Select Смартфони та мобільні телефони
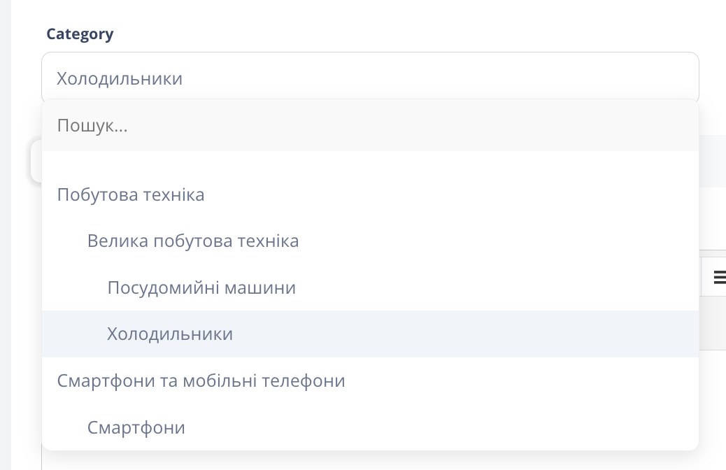 click(201, 380)
